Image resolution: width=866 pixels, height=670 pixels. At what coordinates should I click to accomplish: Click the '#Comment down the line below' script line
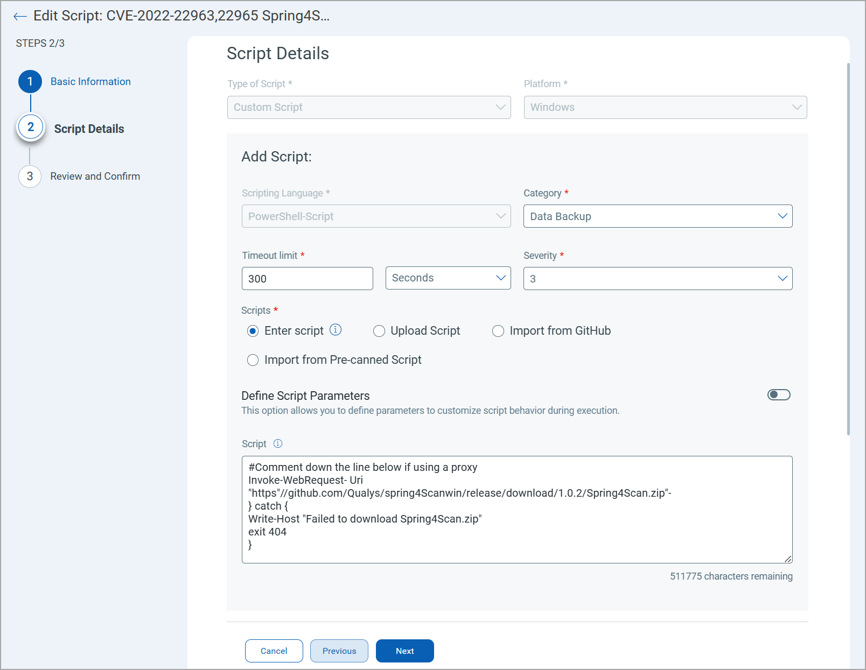tap(362, 467)
